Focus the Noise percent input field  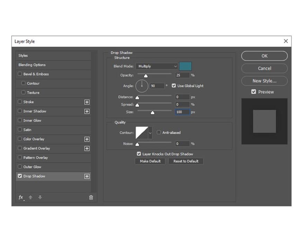(182, 144)
